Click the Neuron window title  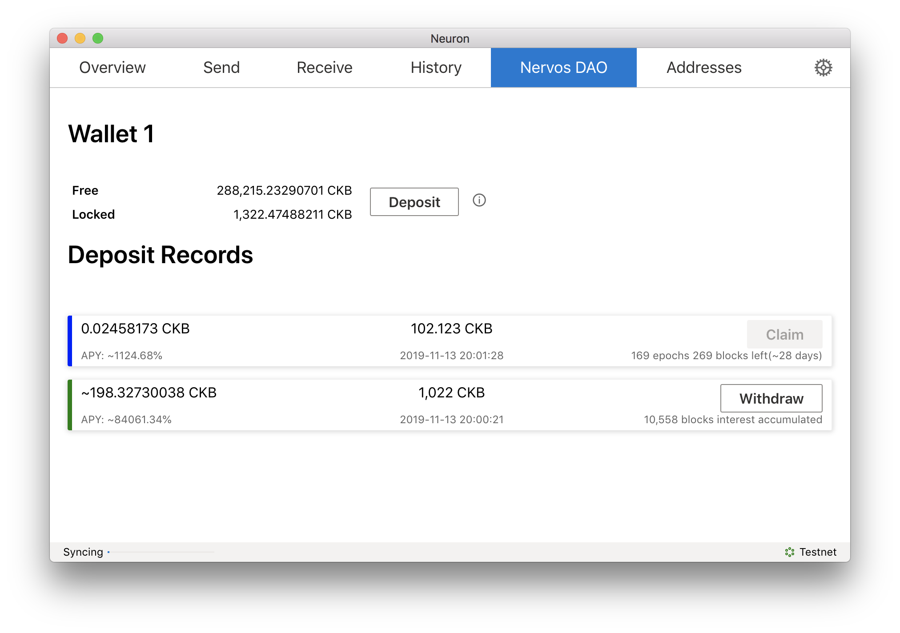click(450, 39)
